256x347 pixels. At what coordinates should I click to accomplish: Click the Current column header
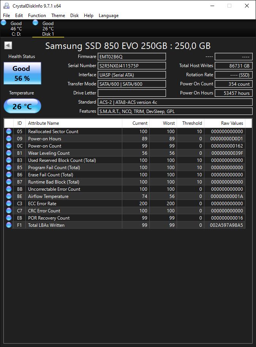[136, 123]
